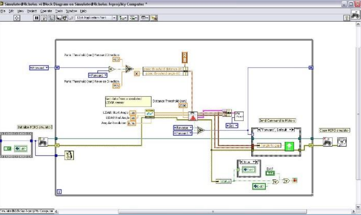Select the Close MERS simulator VI icon
Viewport: 361px width, 215px height.
click(x=327, y=141)
